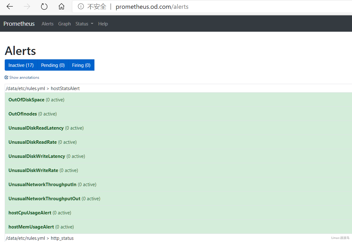The image size is (352, 242).
Task: Expand the UnusualDiskReadRate alert
Action: click(x=179, y=142)
